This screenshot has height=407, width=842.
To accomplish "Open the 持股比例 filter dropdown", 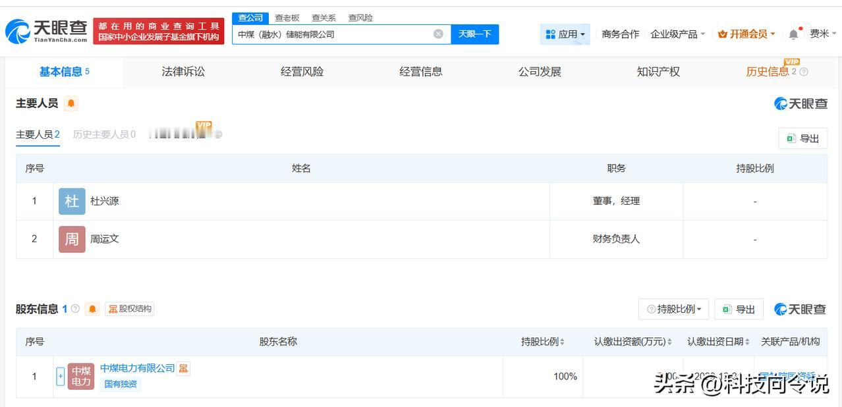I will (x=674, y=309).
